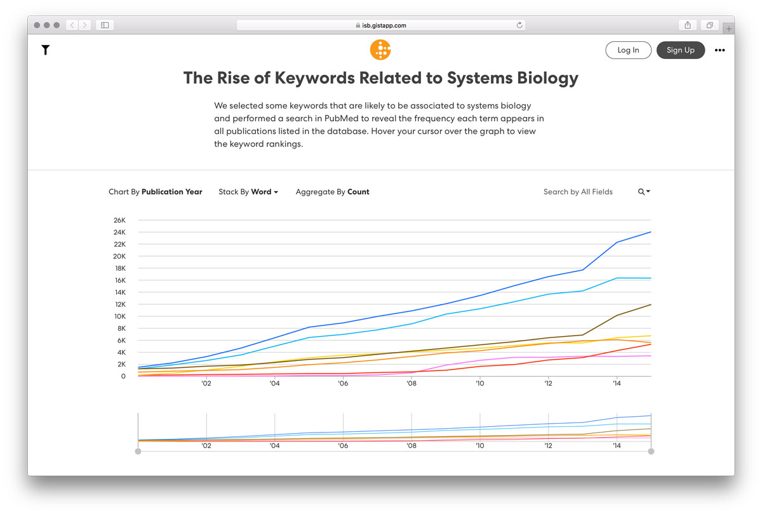Image resolution: width=762 pixels, height=515 pixels.
Task: Open the three-dots more options menu
Action: 719,50
